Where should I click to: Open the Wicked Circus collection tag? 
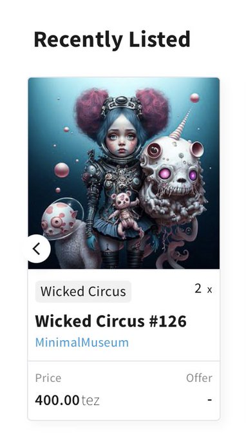[x=83, y=291]
